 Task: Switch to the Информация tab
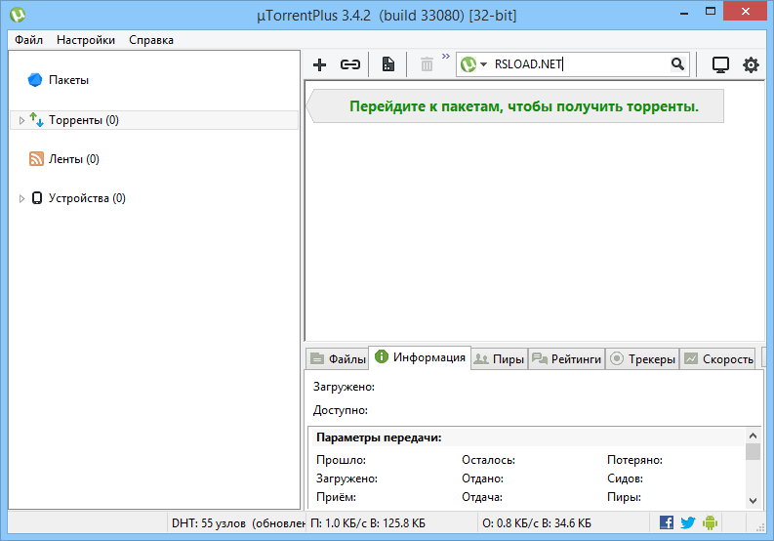click(420, 357)
